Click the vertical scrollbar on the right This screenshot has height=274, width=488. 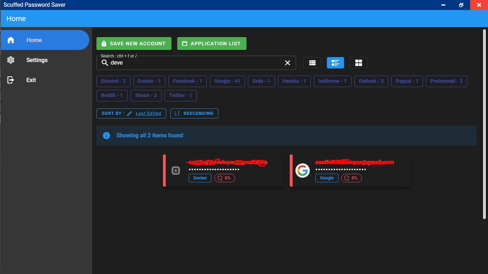click(x=484, y=124)
